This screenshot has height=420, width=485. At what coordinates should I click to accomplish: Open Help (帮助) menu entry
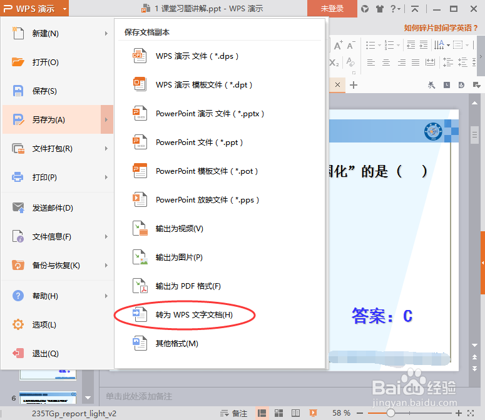pyautogui.click(x=58, y=296)
